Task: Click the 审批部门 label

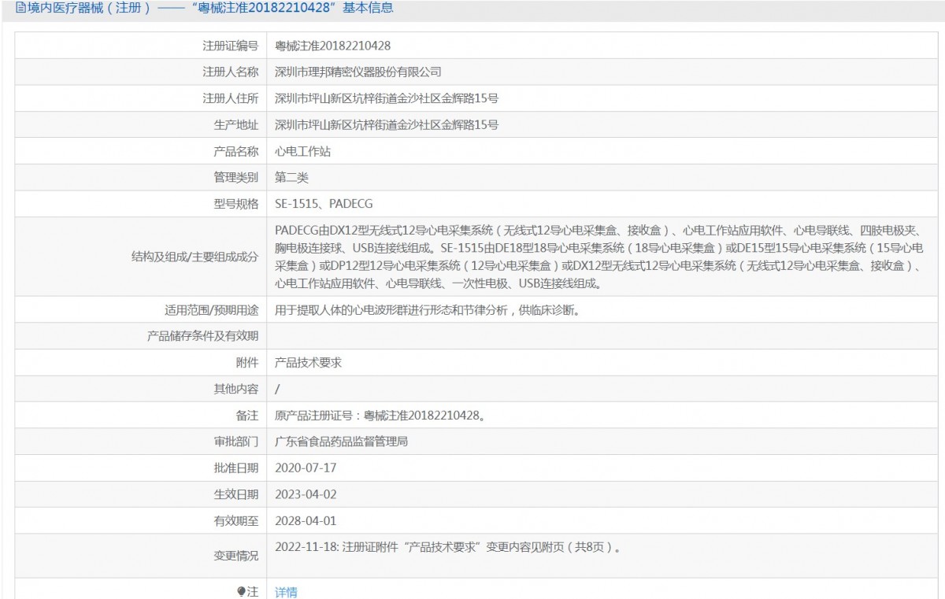Action: pyautogui.click(x=235, y=442)
